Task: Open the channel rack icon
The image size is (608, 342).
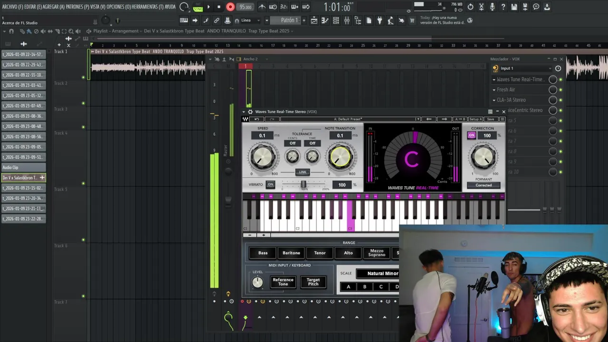Action: [336, 20]
